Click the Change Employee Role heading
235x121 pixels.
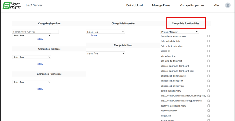(49, 23)
